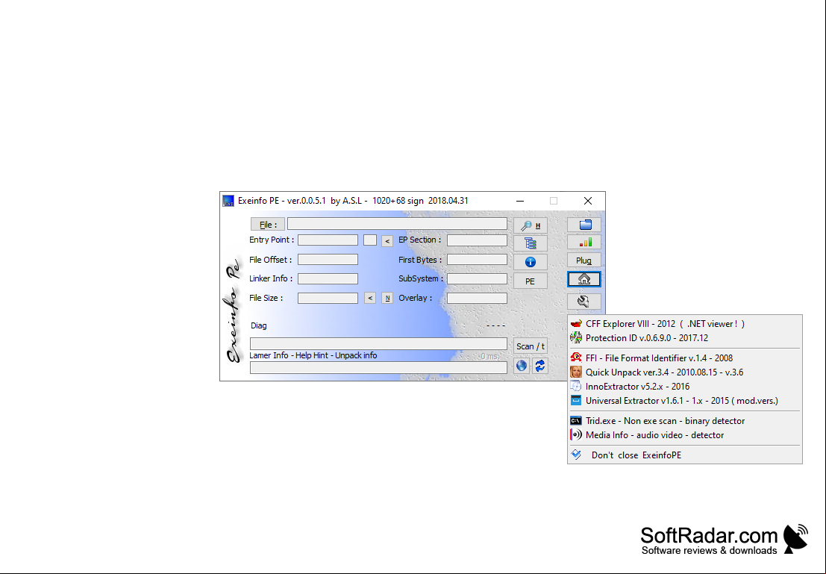Click the Quick Unpack face icon
826x574 pixels.
pos(576,372)
